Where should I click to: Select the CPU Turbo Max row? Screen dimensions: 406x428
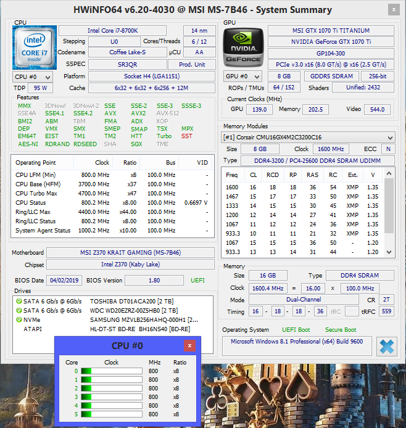(112, 194)
